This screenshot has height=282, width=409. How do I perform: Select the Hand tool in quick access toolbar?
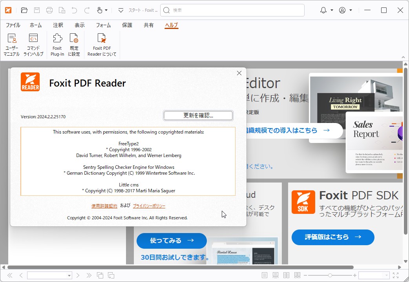point(99,10)
